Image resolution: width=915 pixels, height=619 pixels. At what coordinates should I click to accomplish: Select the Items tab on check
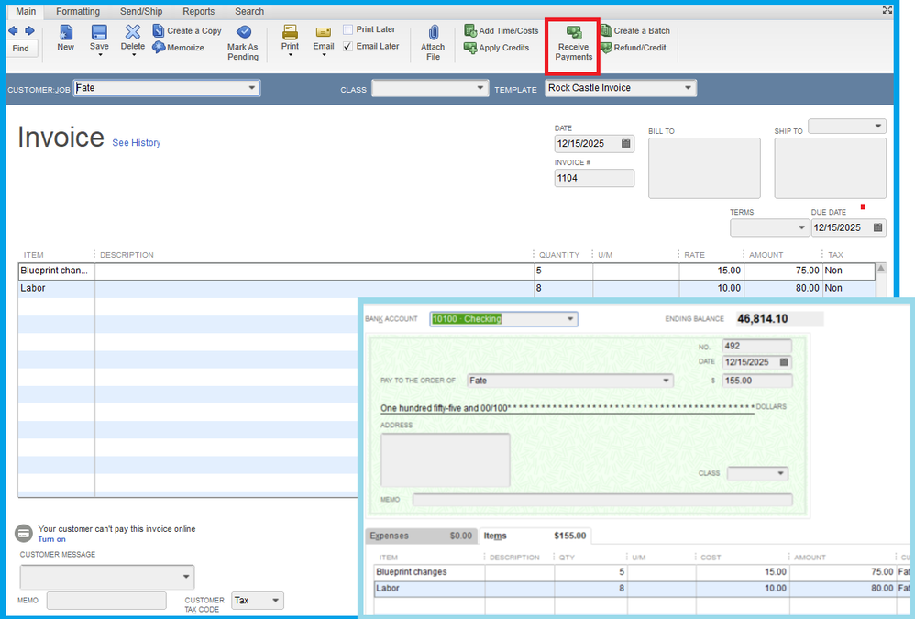point(535,536)
